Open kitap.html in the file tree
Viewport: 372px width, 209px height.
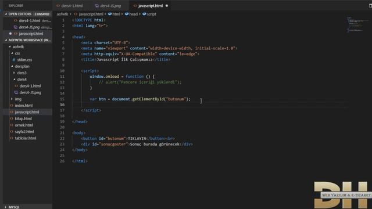pos(23,118)
